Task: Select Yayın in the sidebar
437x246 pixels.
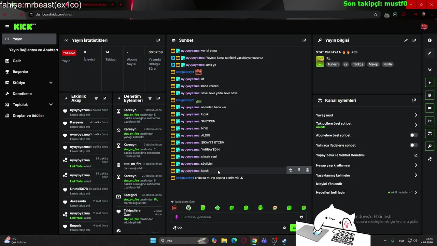Action: point(29,39)
